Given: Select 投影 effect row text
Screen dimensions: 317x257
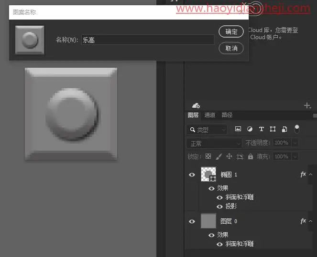Looking at the screenshot, I should (231, 206).
